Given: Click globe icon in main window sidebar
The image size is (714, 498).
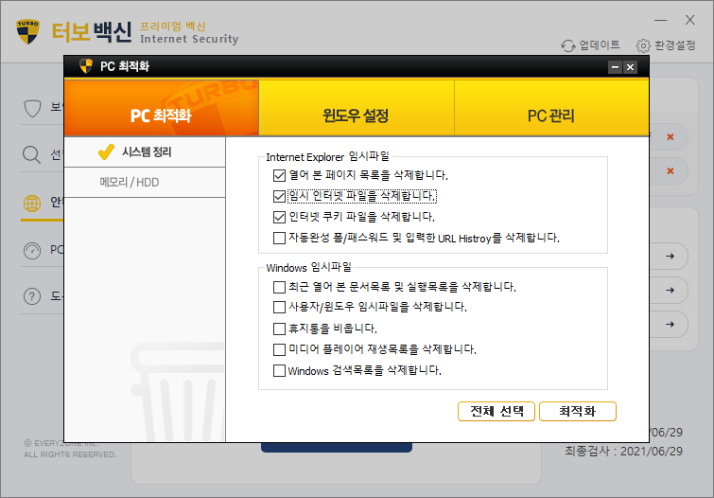Looking at the screenshot, I should pyautogui.click(x=32, y=204).
